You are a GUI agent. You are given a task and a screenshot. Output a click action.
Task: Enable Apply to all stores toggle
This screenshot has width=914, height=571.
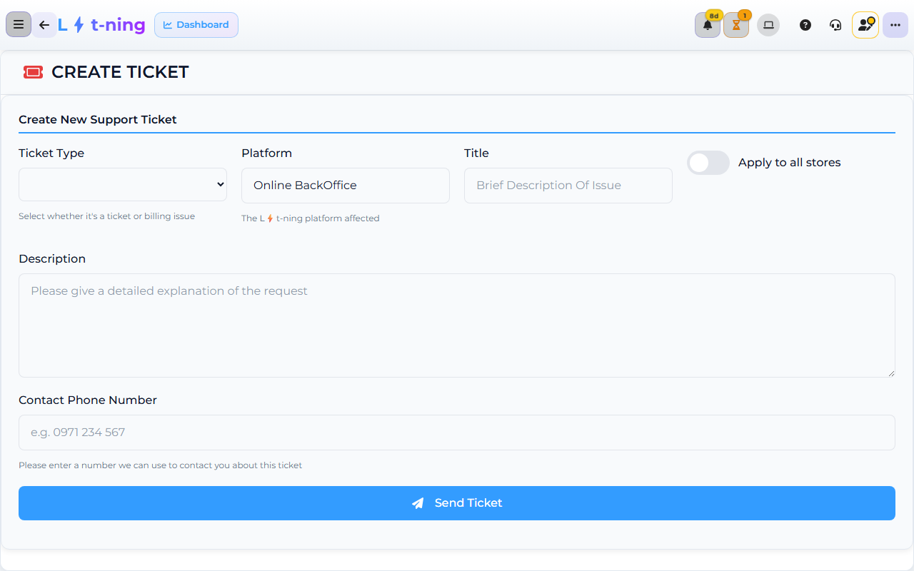coord(708,163)
